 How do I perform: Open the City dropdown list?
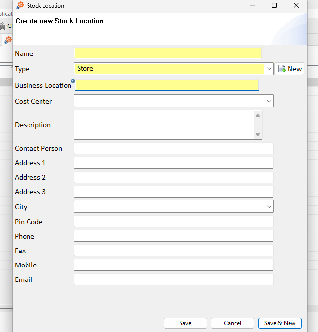click(x=269, y=207)
